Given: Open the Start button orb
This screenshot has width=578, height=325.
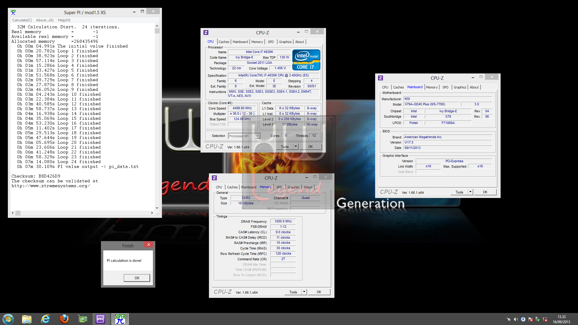Looking at the screenshot, I should (8, 319).
